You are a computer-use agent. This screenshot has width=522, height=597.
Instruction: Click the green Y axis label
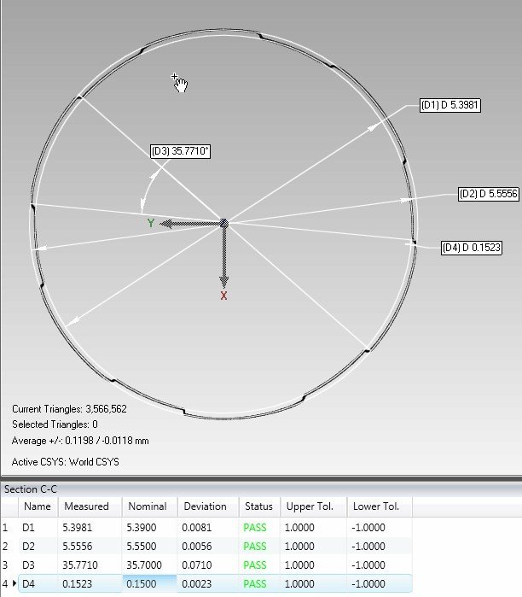click(151, 223)
